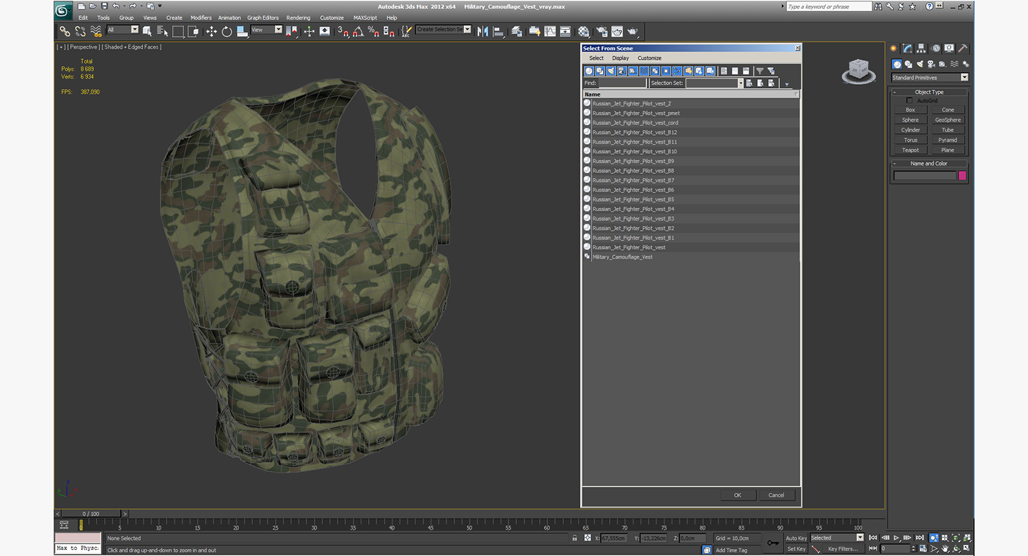
Task: Toggle the Percent Snap button
Action: pos(374,31)
